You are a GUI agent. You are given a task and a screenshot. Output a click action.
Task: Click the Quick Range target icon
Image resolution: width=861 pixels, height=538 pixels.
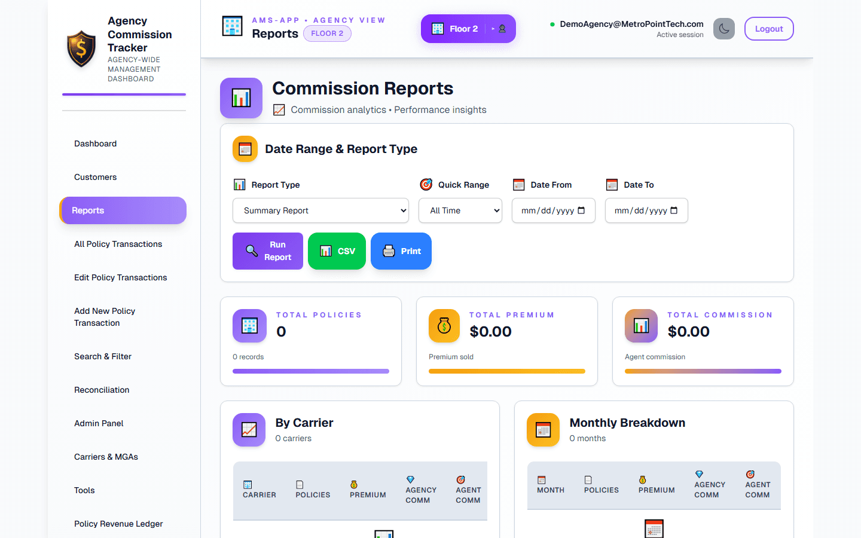pos(426,185)
